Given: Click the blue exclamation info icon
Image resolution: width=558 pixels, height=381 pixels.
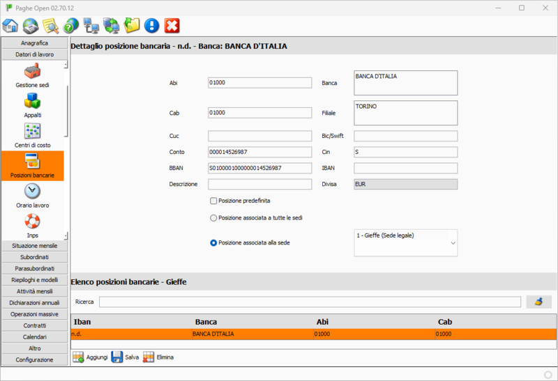Looking at the screenshot, I should tap(152, 26).
